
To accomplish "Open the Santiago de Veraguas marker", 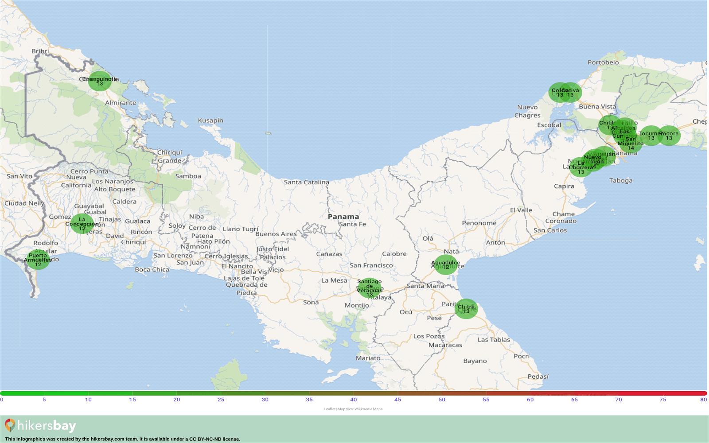I will point(369,288).
